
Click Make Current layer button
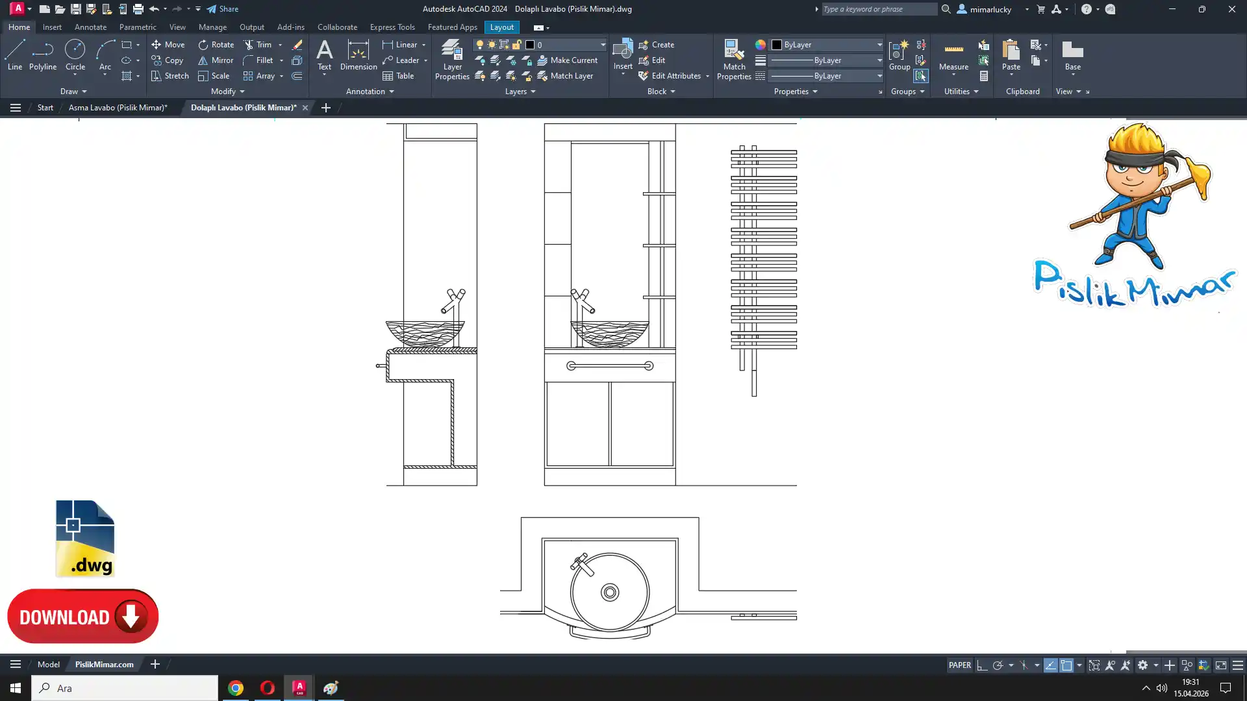(567, 60)
